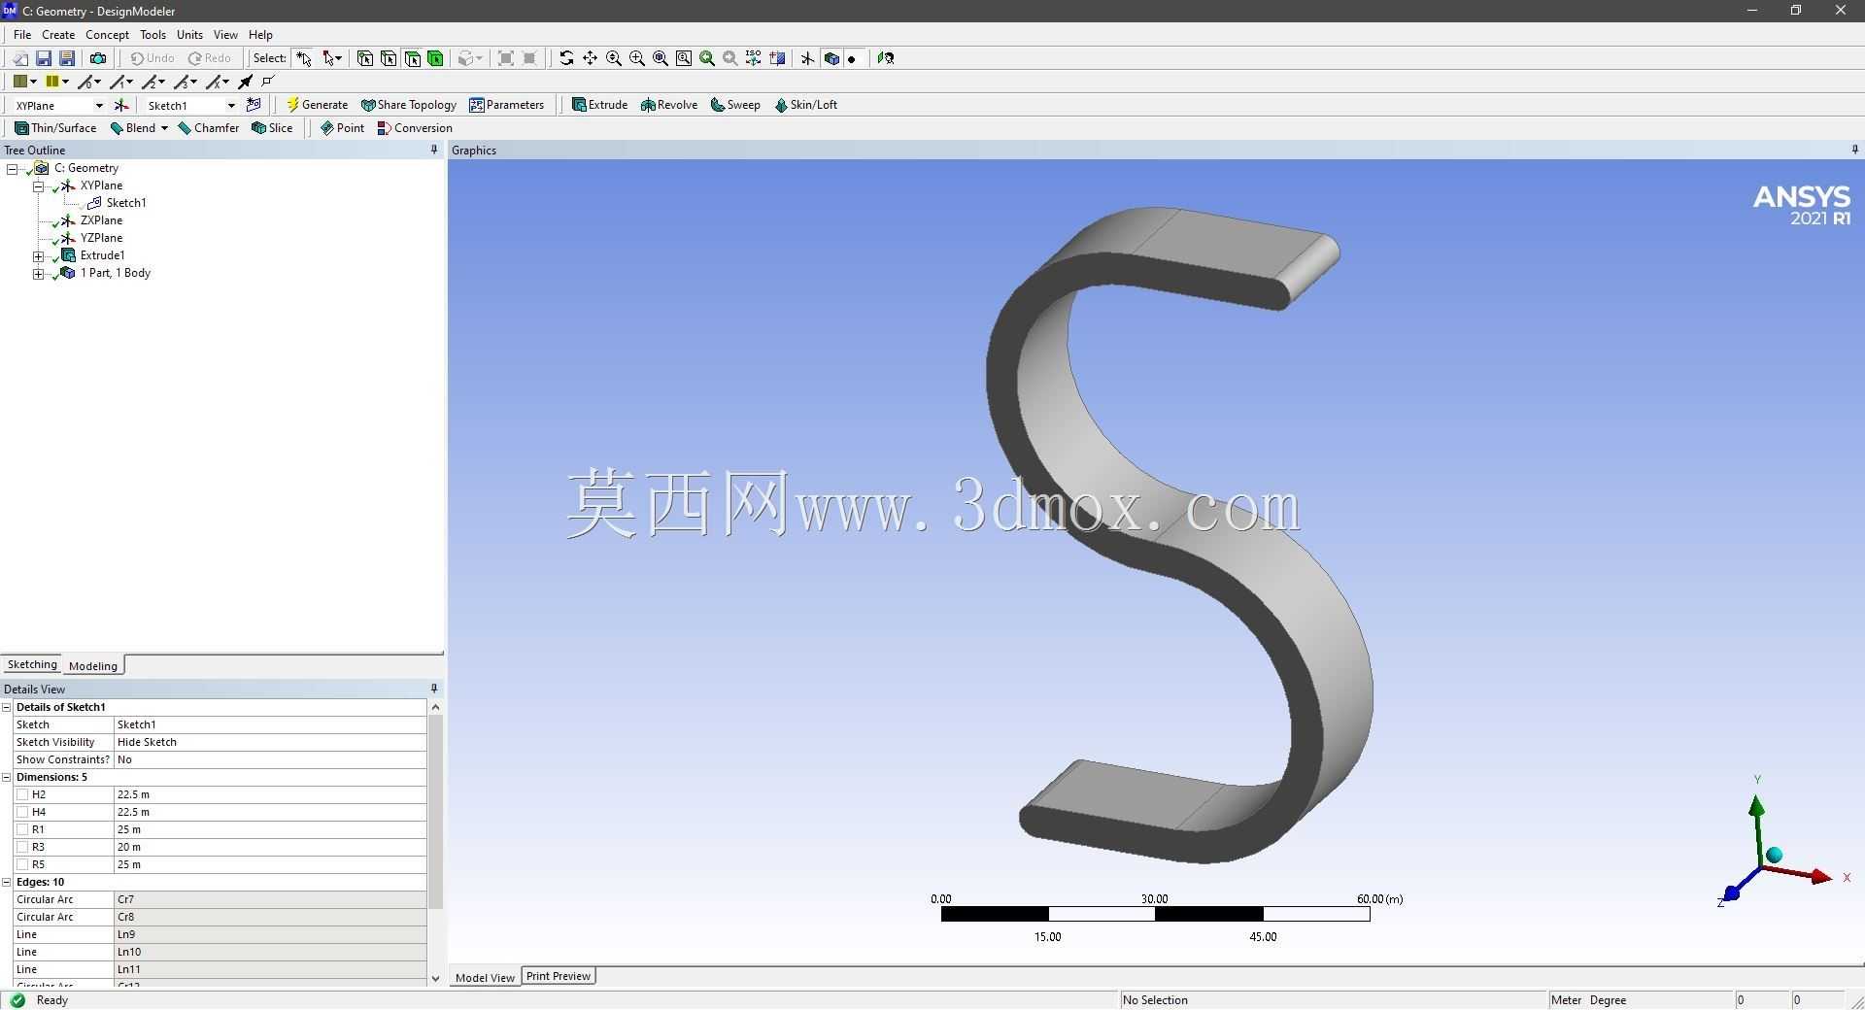Select the Pan view tool
Screen dimensions: 1865x1010
point(590,58)
